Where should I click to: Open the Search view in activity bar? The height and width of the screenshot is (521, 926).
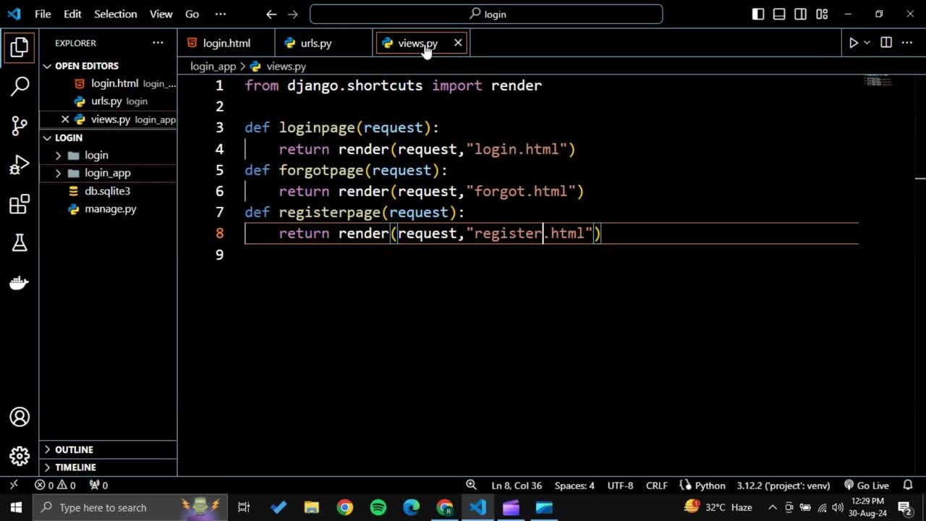tap(20, 86)
